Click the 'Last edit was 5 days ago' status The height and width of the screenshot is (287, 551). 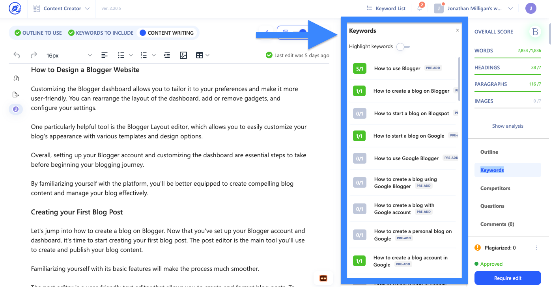297,55
